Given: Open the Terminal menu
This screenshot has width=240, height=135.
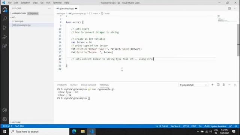Looking at the screenshot, I should coord(57,3).
